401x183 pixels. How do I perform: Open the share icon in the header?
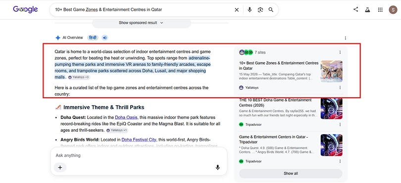(x=355, y=9)
